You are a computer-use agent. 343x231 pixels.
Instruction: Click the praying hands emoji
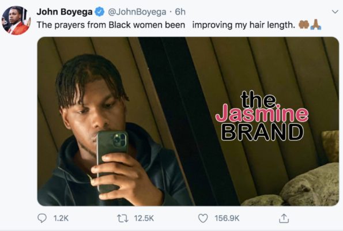pos(316,24)
